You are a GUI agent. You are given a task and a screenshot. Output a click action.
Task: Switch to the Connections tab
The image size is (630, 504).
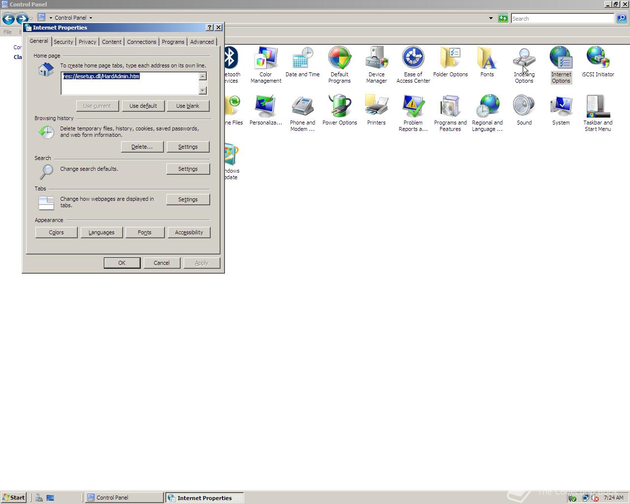click(x=142, y=42)
